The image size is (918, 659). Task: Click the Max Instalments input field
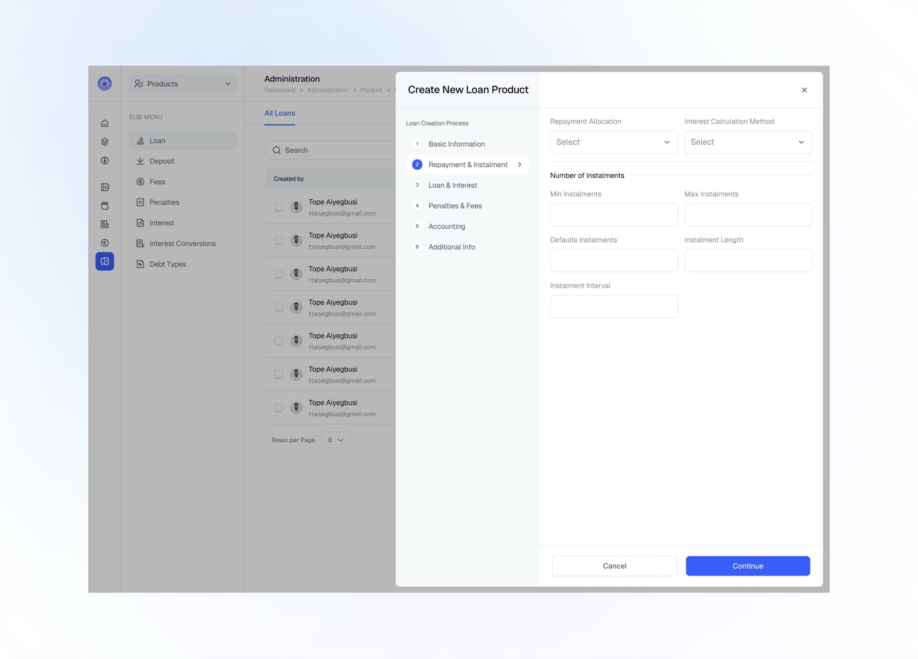pos(748,215)
